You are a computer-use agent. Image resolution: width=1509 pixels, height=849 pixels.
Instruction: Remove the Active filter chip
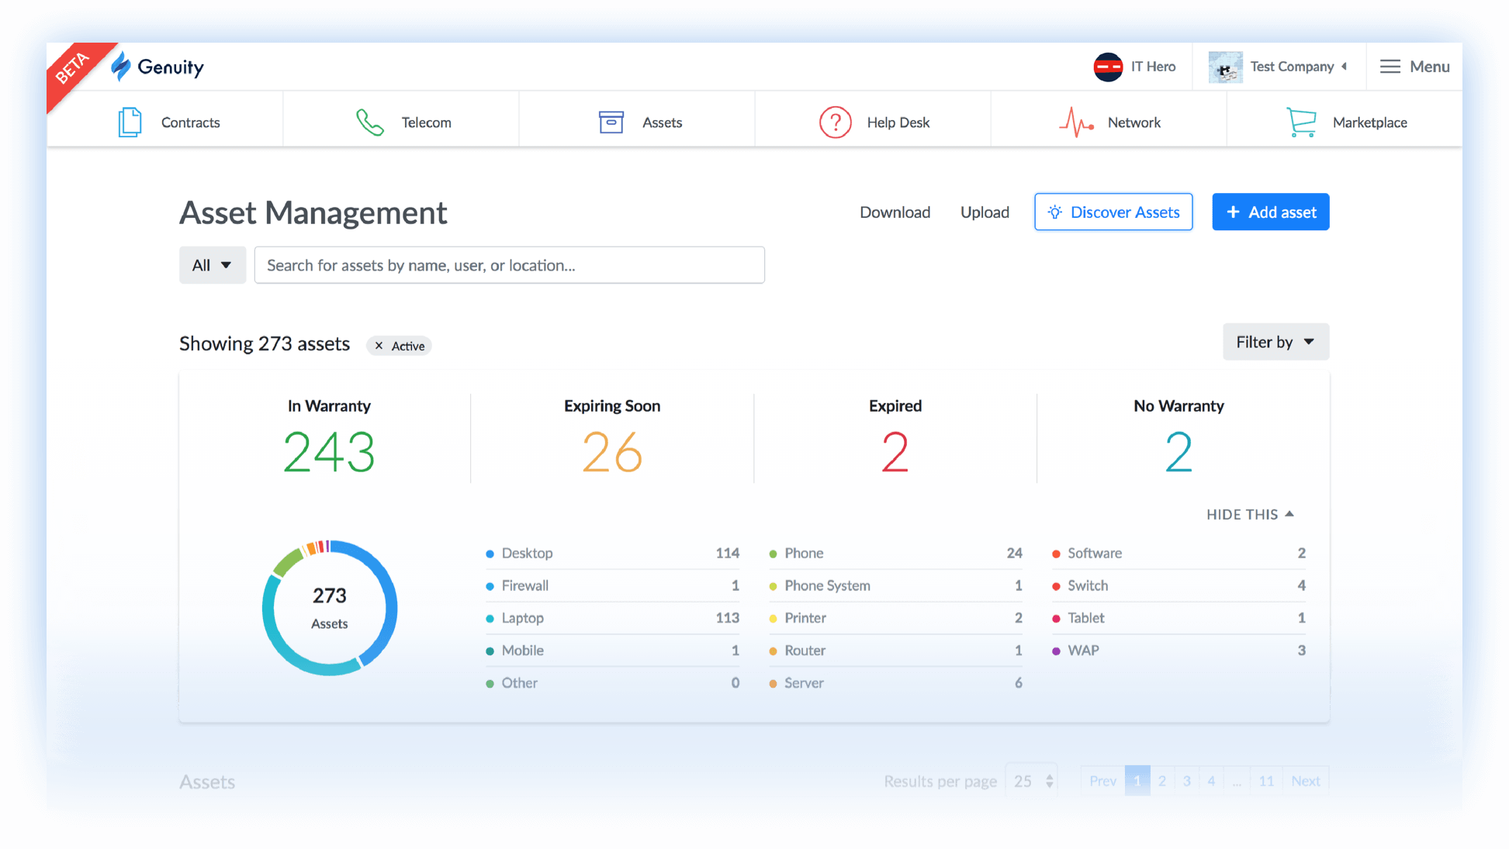click(x=379, y=346)
